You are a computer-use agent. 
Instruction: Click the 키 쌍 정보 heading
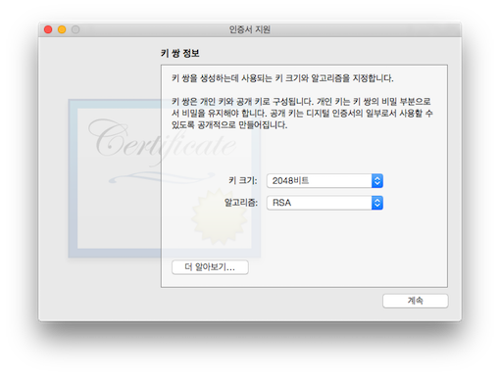(180, 53)
